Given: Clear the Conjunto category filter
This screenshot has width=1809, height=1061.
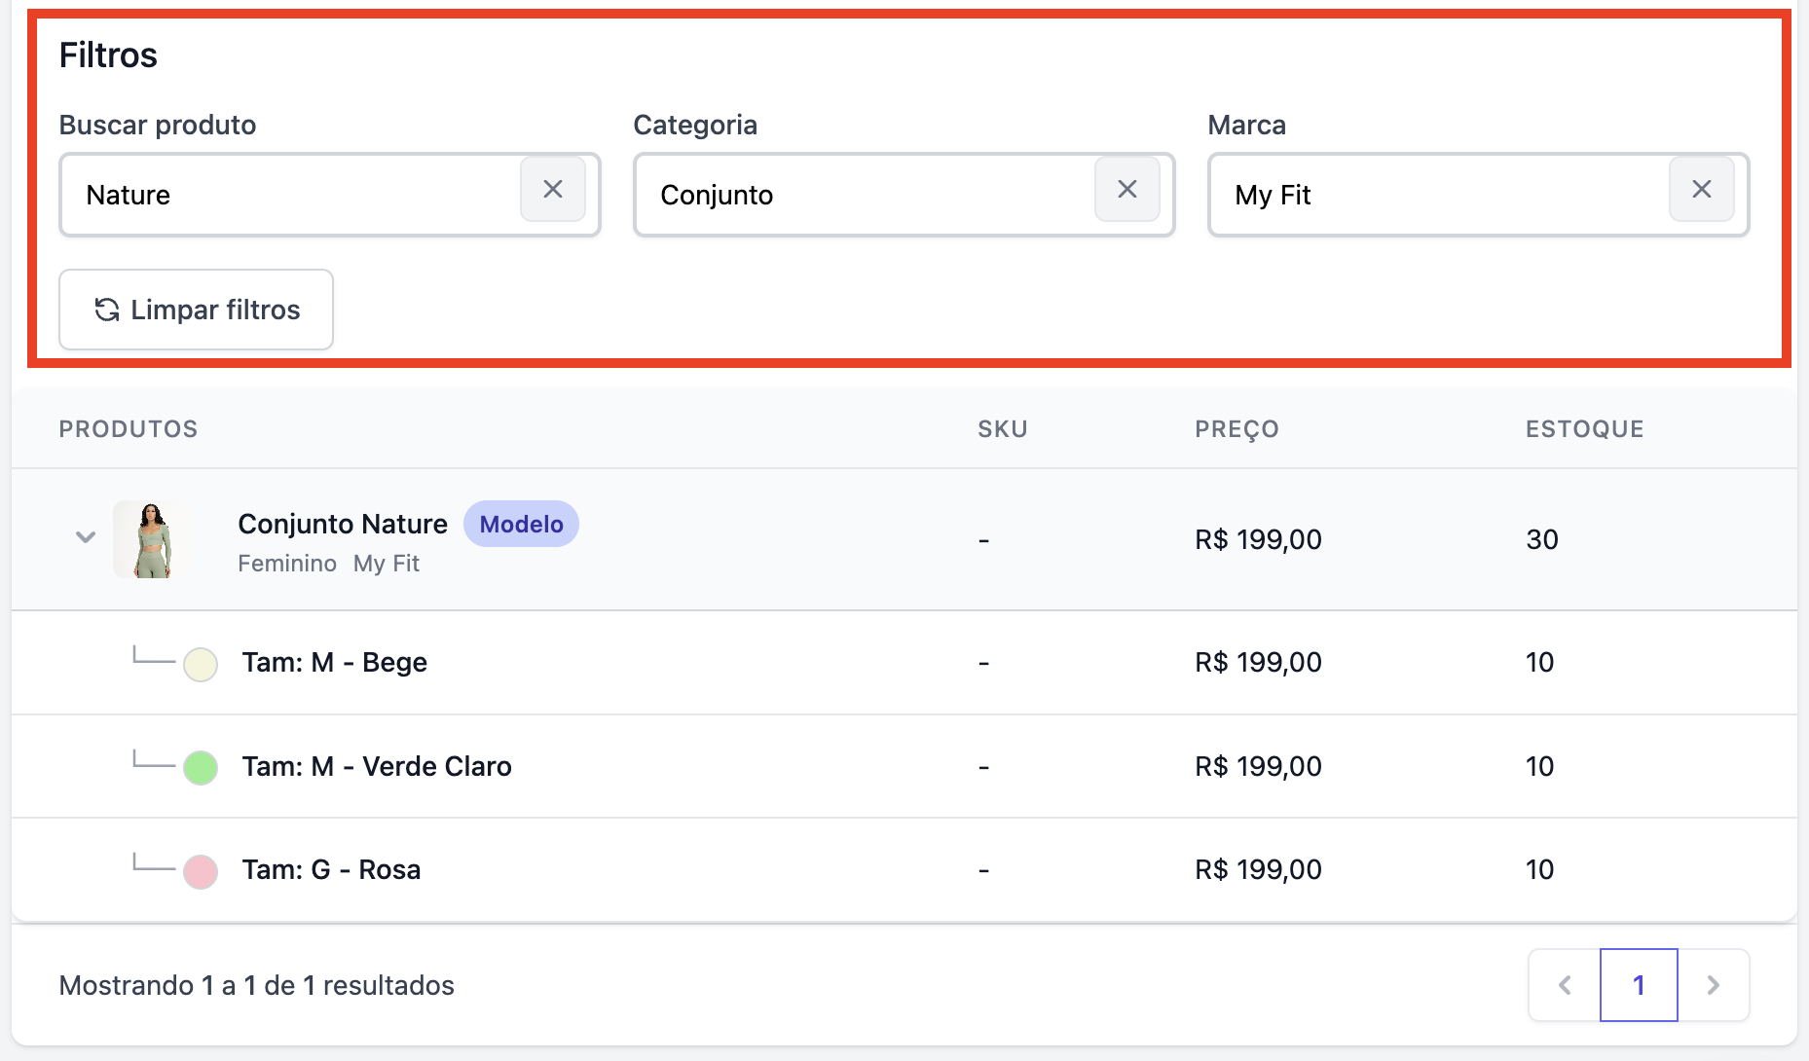Looking at the screenshot, I should click(x=1126, y=190).
